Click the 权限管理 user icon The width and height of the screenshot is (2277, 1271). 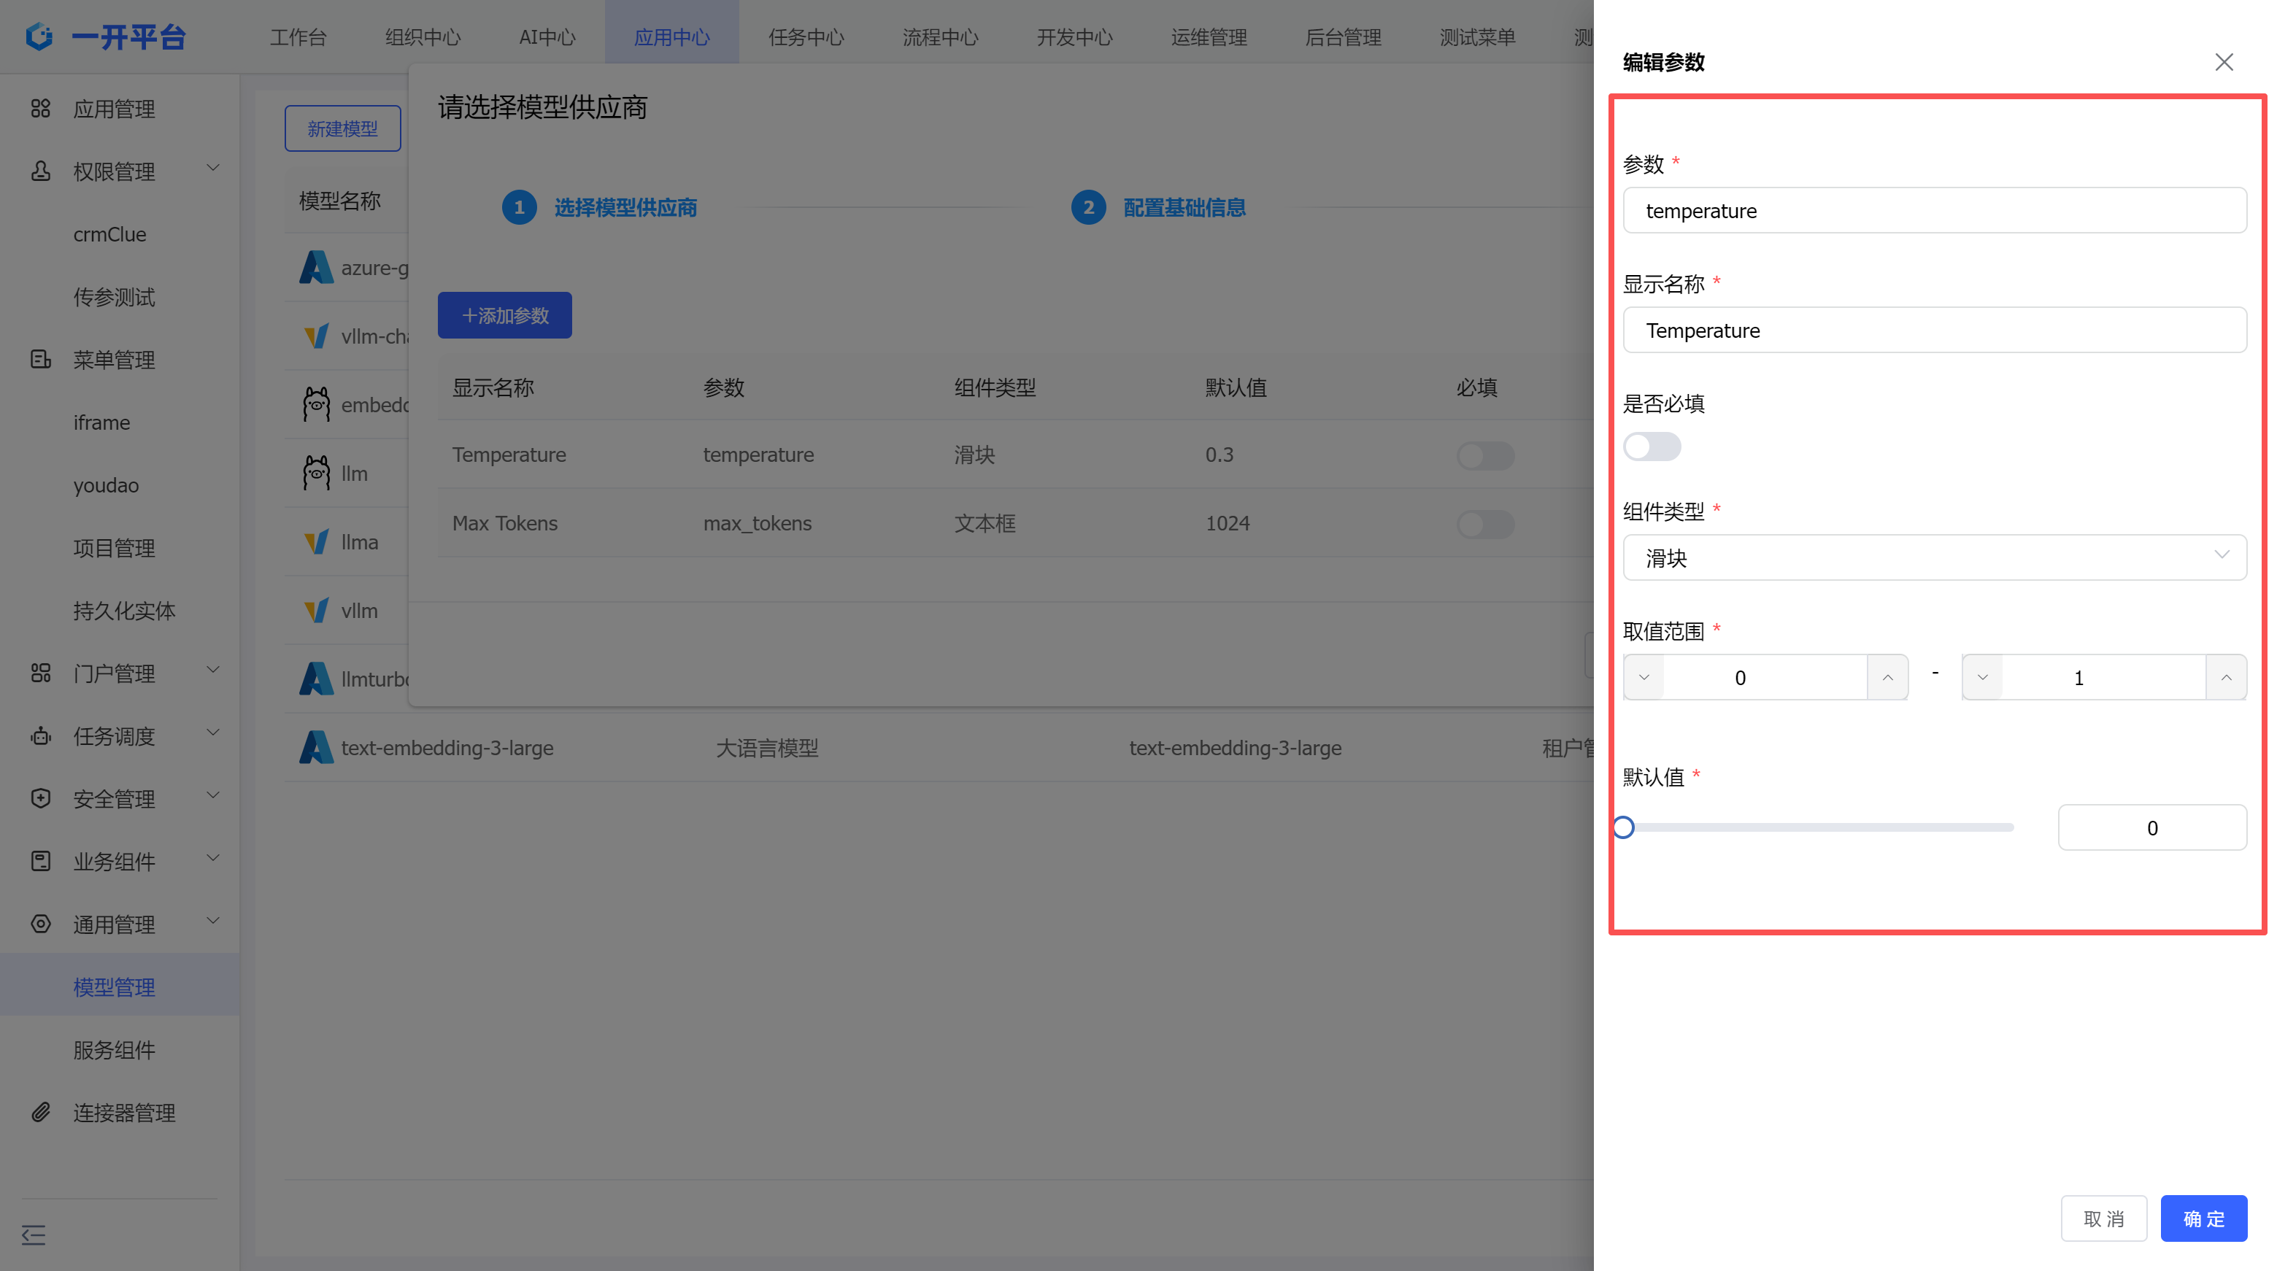coord(41,171)
